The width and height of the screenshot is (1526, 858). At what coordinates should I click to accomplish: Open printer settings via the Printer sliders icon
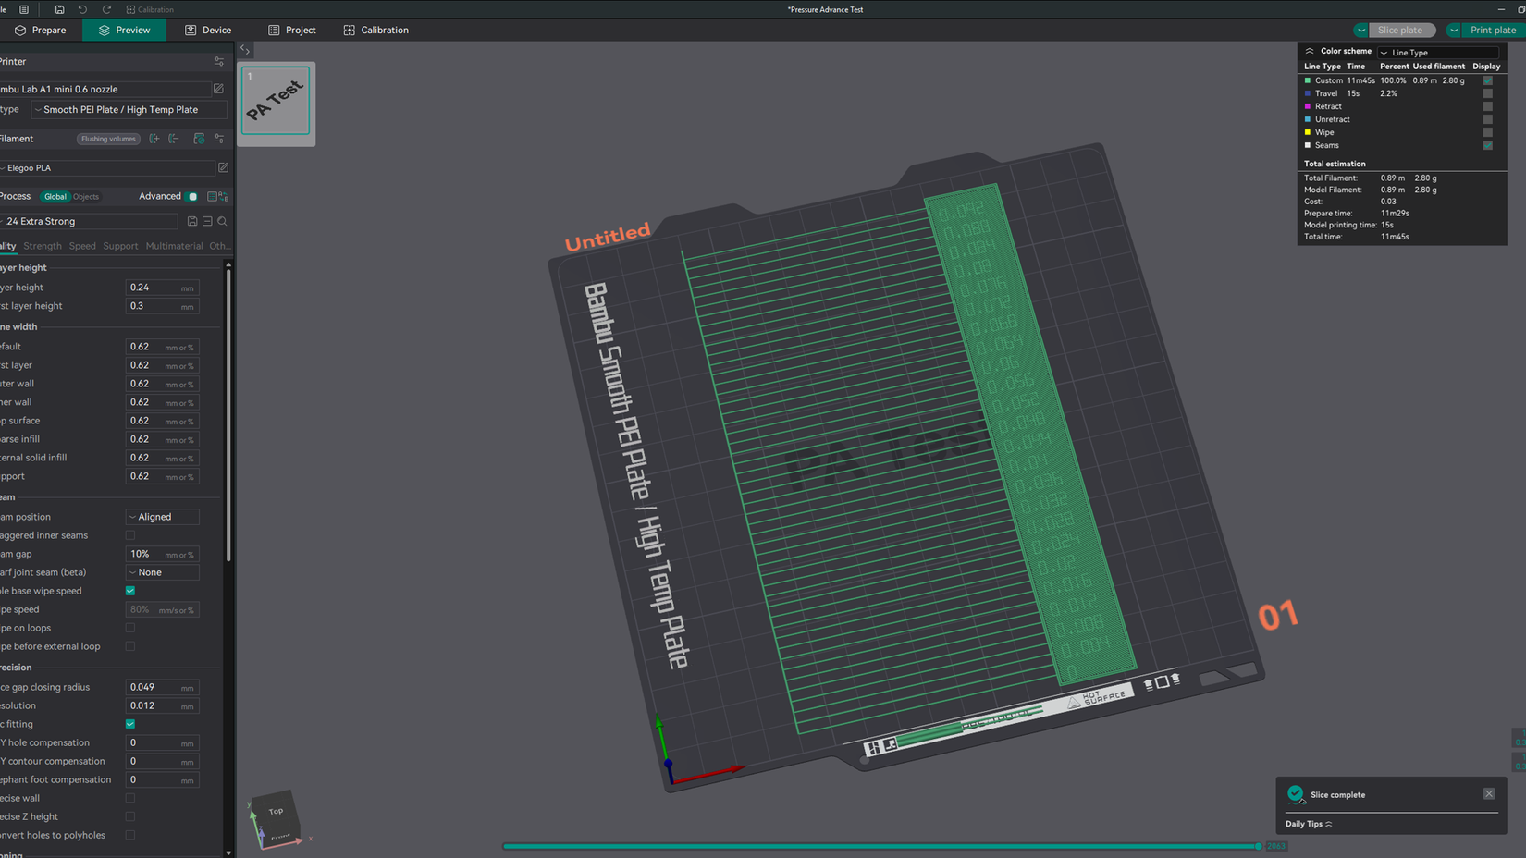(219, 62)
